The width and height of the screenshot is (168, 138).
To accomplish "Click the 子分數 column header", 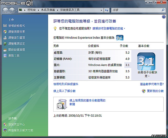I will [x=124, y=46].
